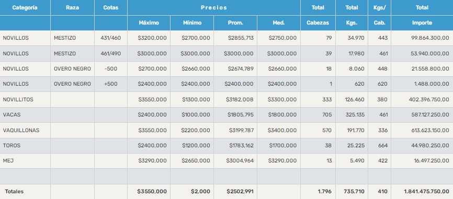Select the Prom. price subheader
The width and height of the screenshot is (453, 199).
[x=235, y=23]
